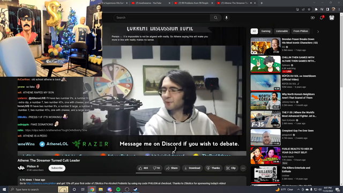This screenshot has height=193, width=343.
Task: Open Discord icon on taskbar
Action: pos(109,189)
